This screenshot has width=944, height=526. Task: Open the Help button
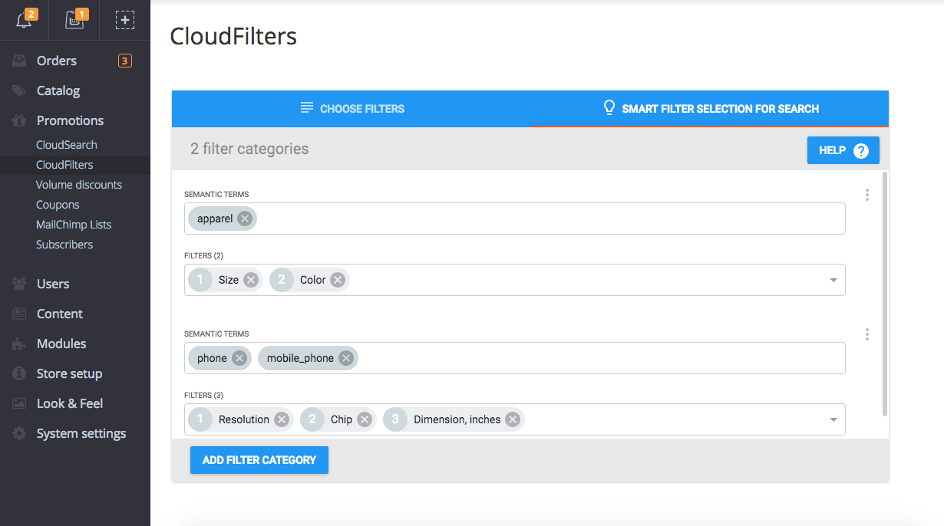point(843,150)
